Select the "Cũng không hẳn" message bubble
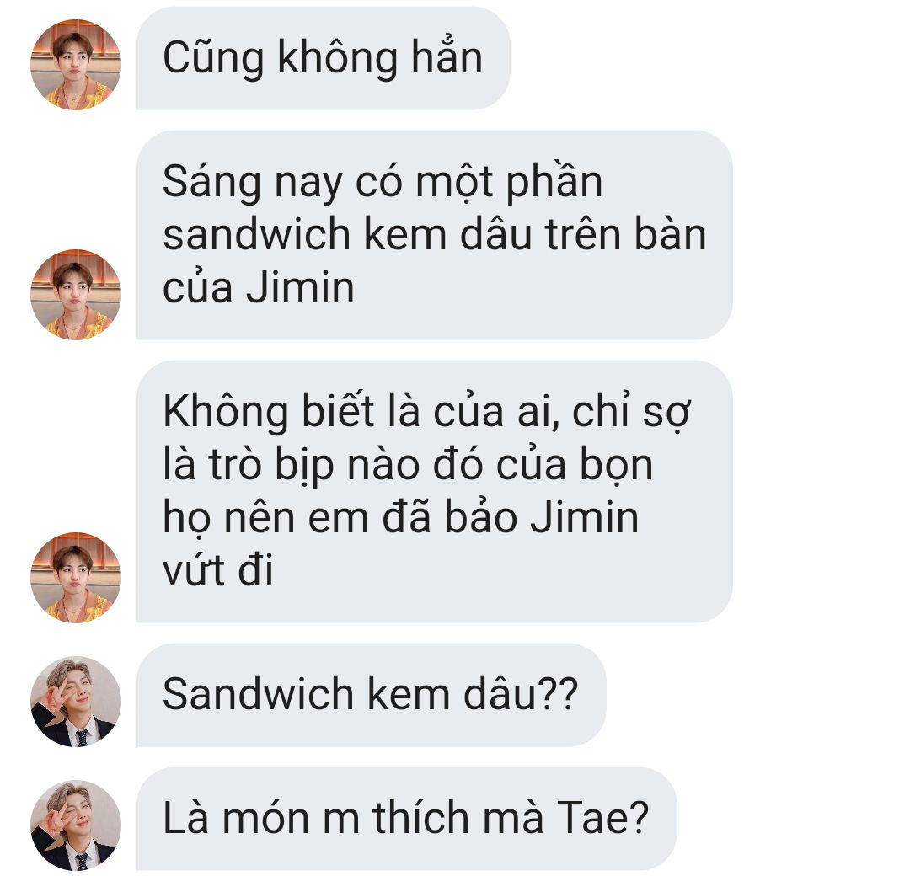 (x=324, y=59)
